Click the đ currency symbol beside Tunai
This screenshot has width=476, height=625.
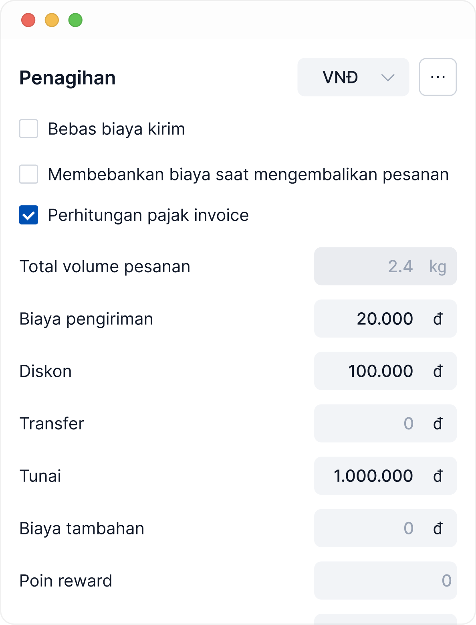coord(438,476)
